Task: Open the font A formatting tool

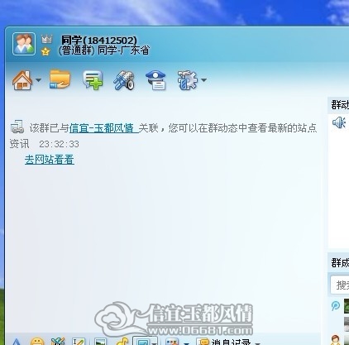Action: pyautogui.click(x=17, y=342)
